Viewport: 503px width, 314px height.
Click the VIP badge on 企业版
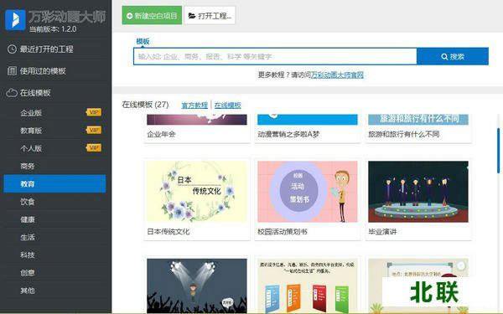94,112
